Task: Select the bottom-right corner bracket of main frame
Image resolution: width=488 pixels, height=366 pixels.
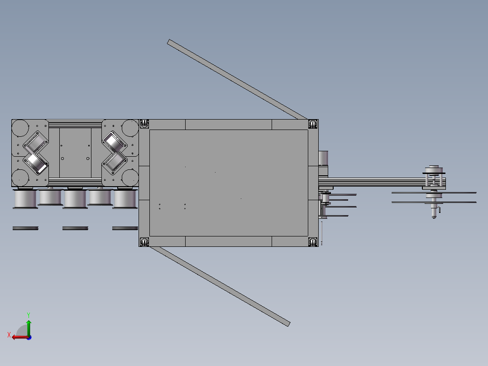Action: [313, 242]
